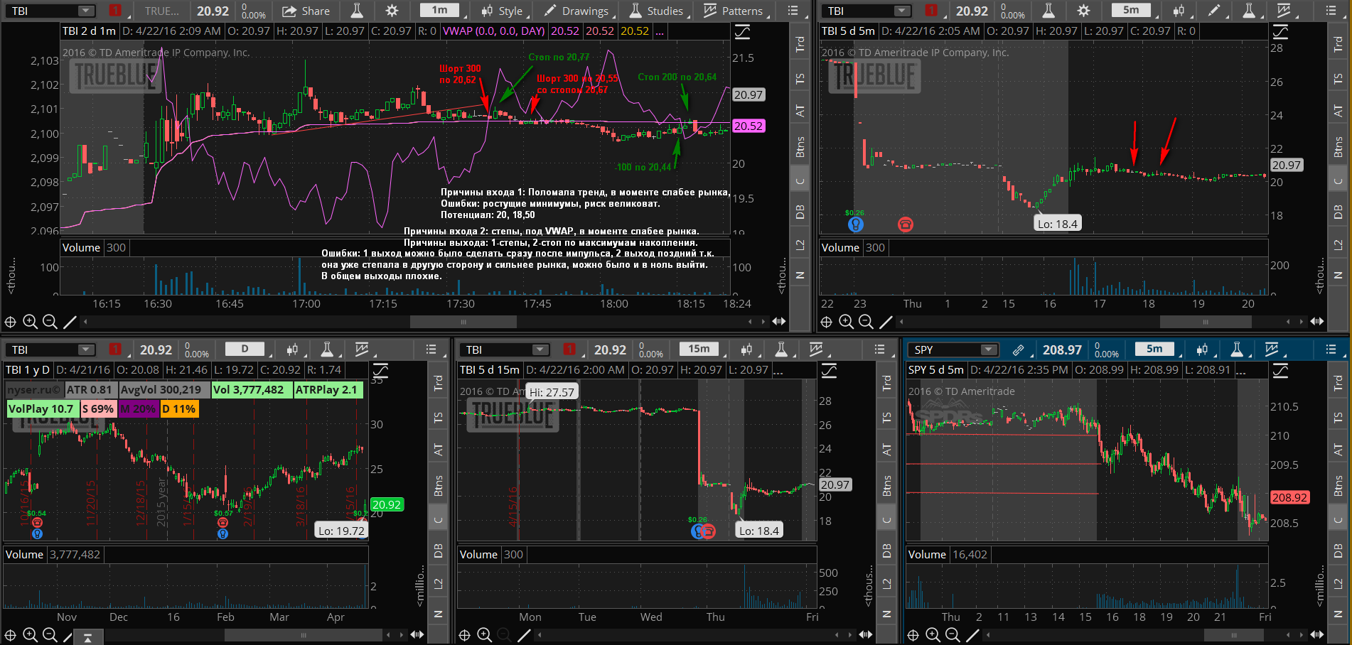Open the Drawings menu button
The height and width of the screenshot is (645, 1352).
point(576,11)
